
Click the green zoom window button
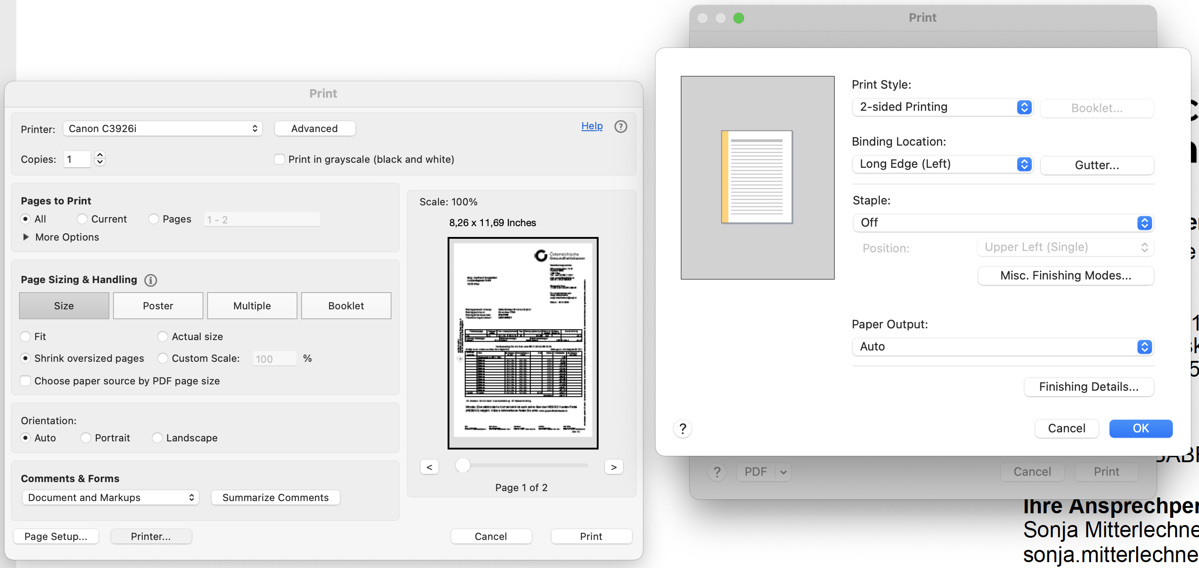739,18
